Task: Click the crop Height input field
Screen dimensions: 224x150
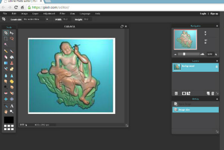Action: tap(87, 19)
